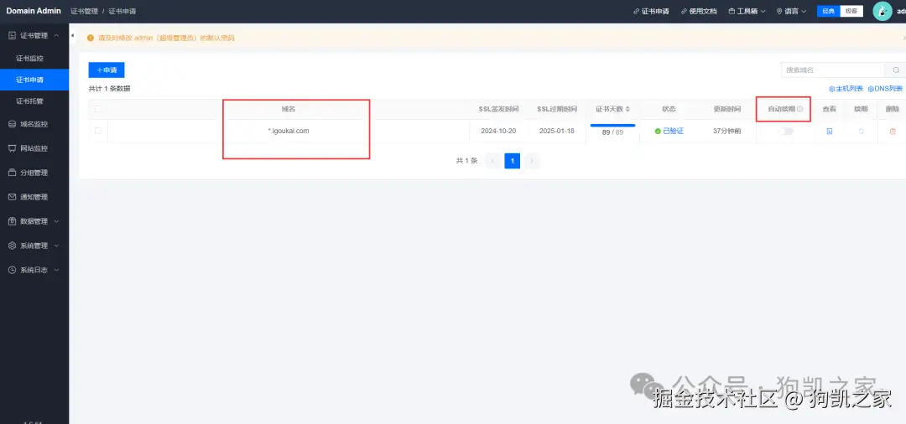
Task: Open 使用文档 link in top bar
Action: click(699, 11)
